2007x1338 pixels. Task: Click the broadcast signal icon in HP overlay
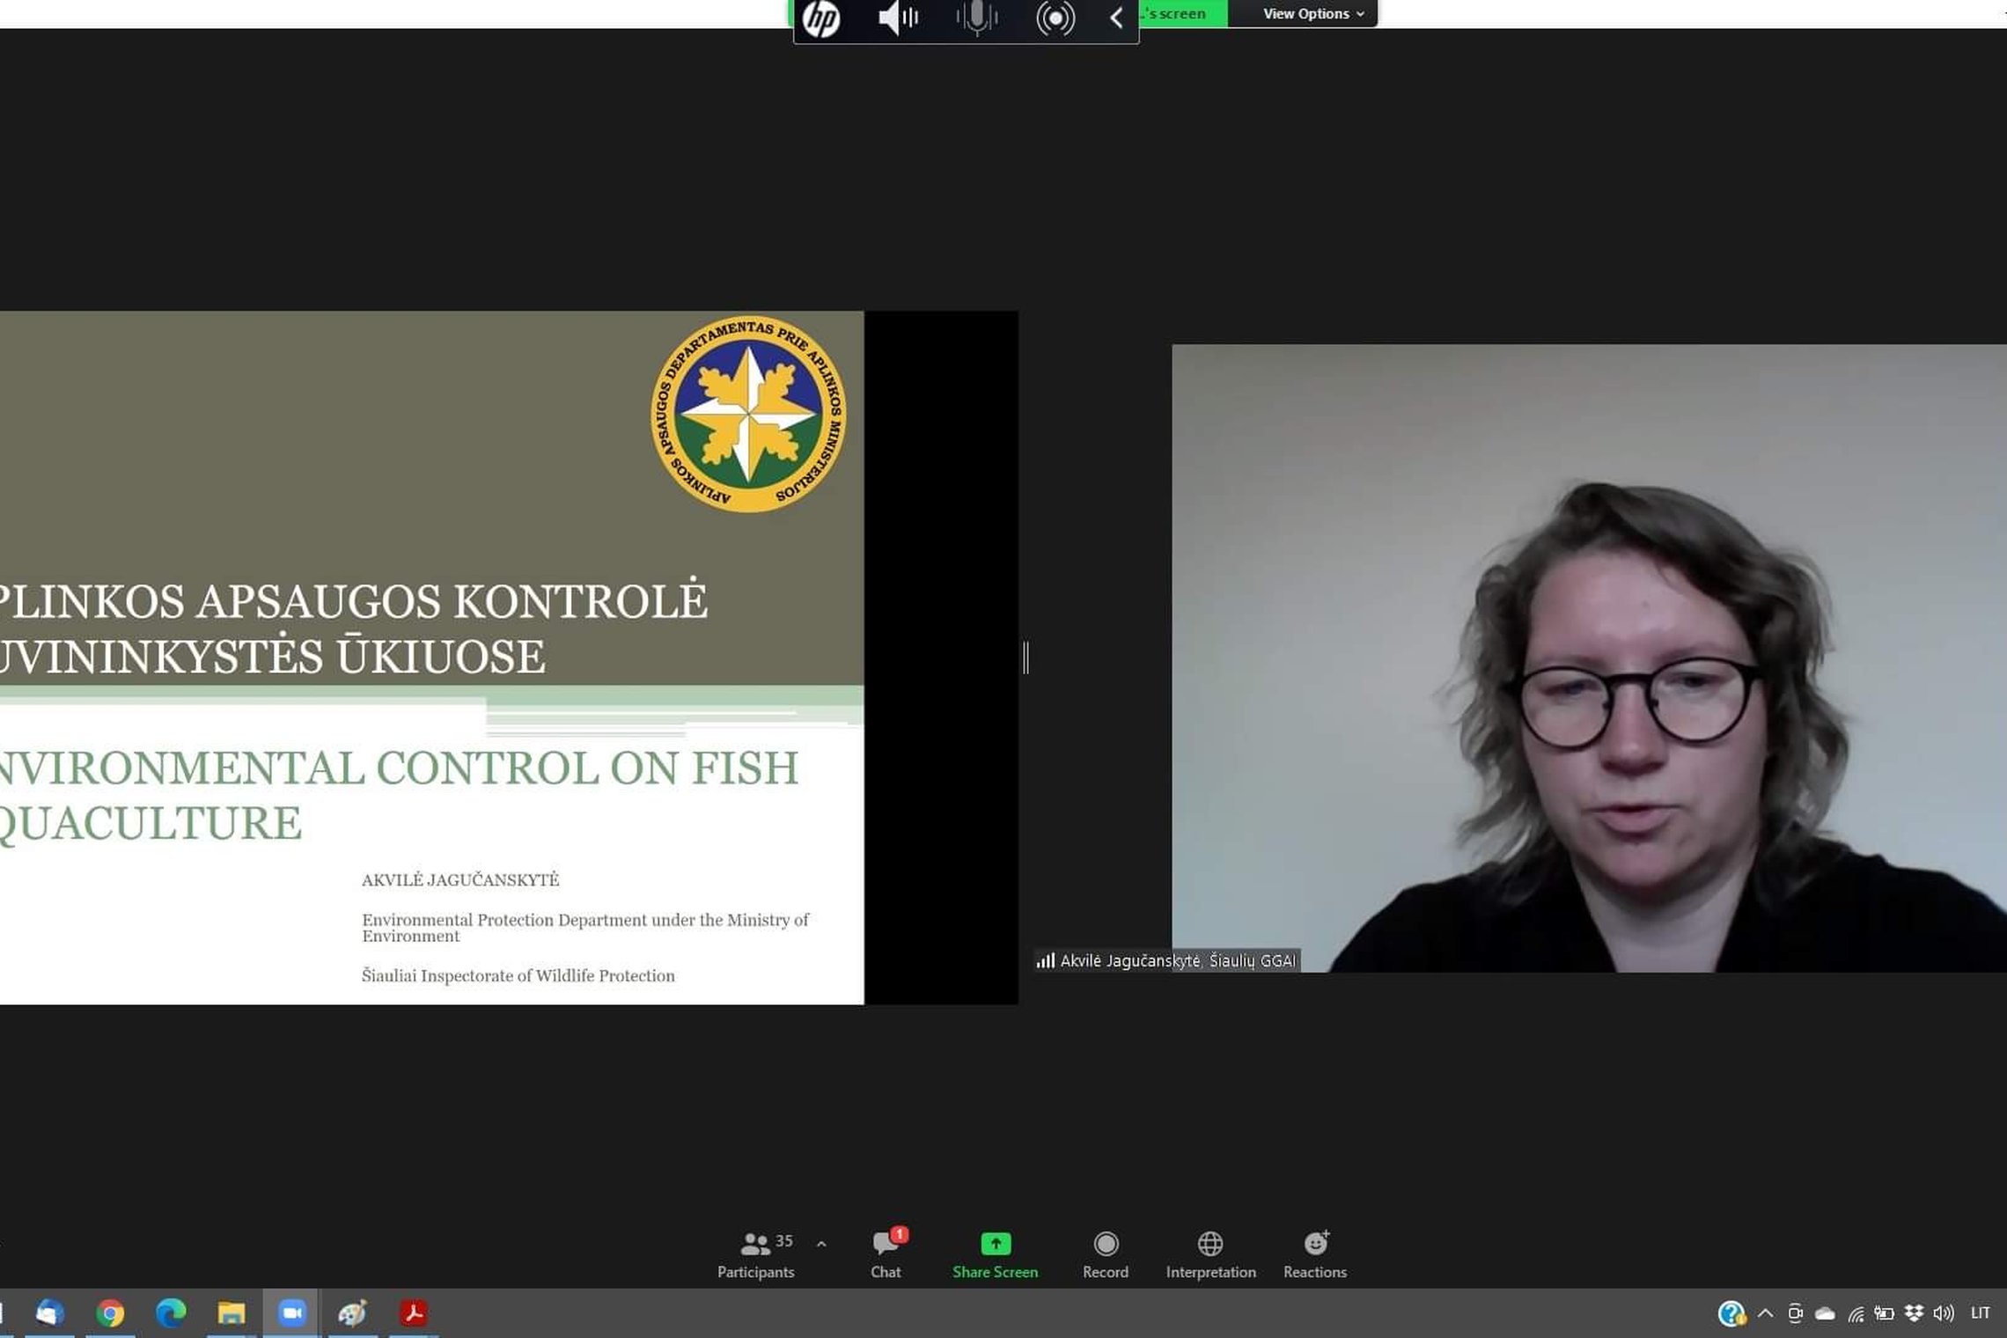click(1055, 18)
